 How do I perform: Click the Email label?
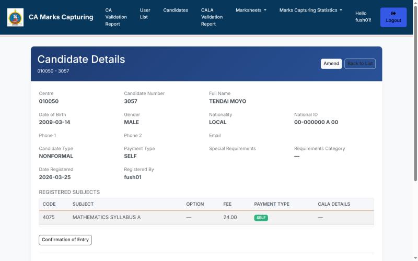[215, 135]
